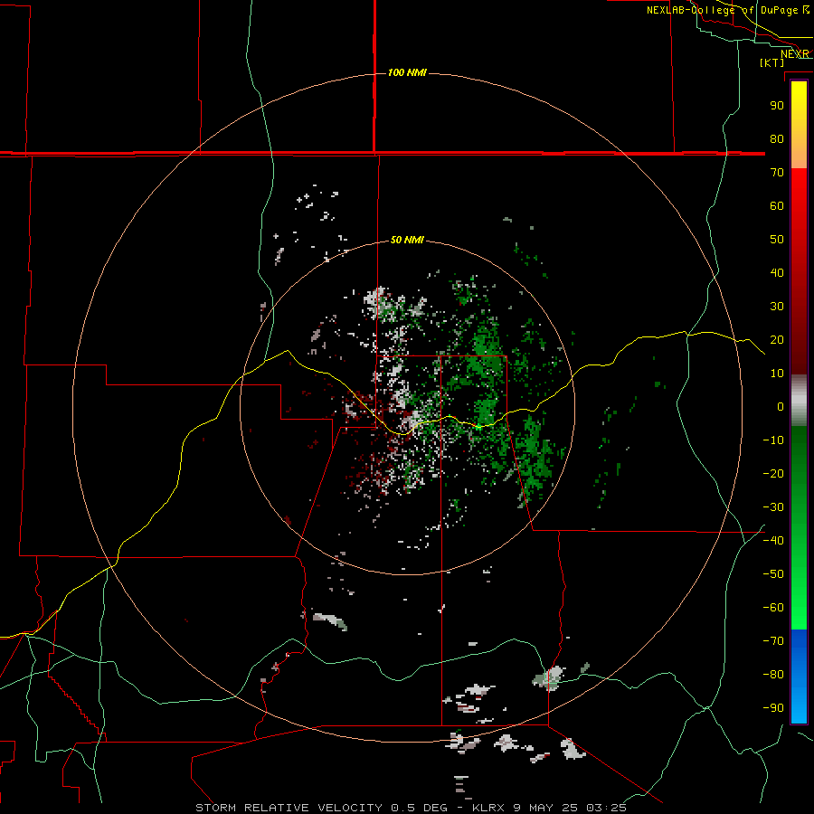Screen dimensions: 814x814
Task: Click the -80 value on the velocity scale
Action: (773, 675)
